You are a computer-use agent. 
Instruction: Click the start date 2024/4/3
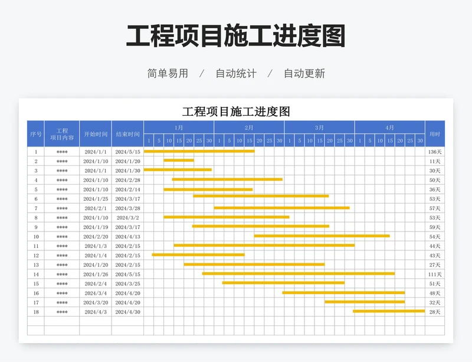(x=96, y=312)
